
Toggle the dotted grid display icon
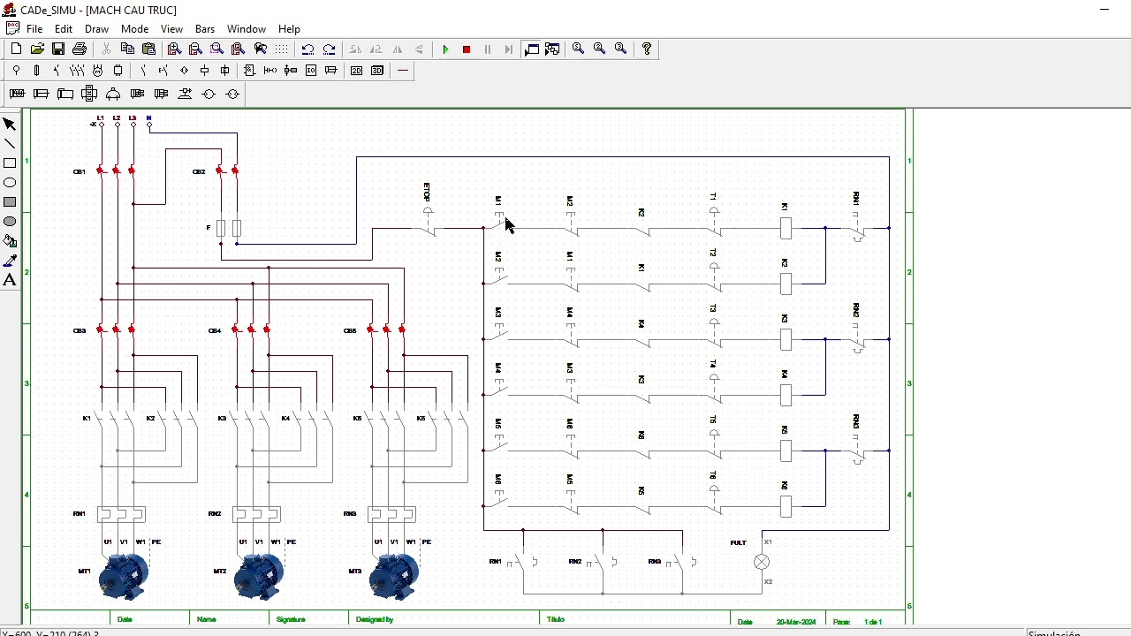(281, 49)
